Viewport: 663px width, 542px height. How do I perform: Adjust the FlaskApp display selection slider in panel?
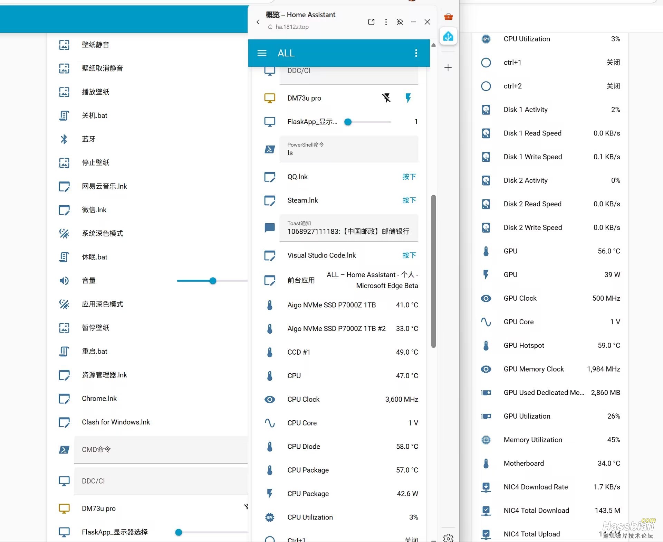(x=368, y=122)
